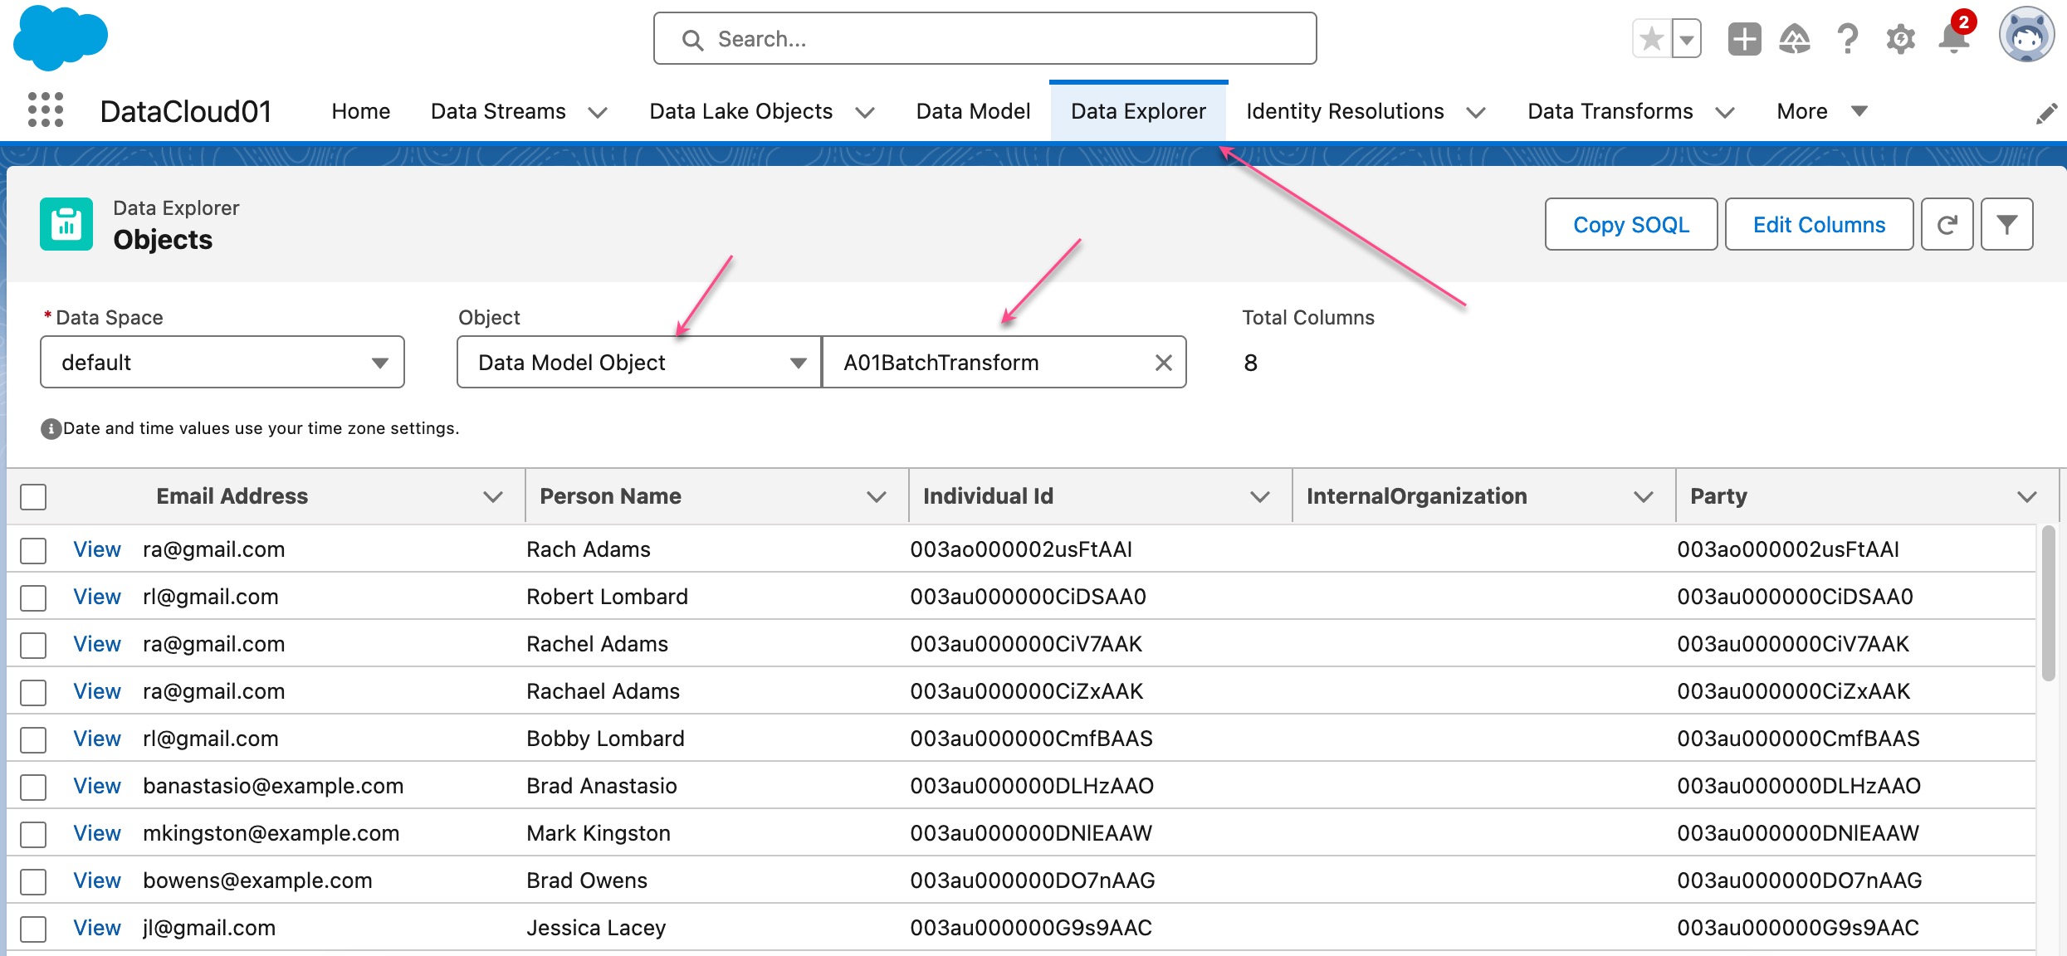The image size is (2067, 956).
Task: Check the Mark Kingston row checkbox
Action: (x=33, y=834)
